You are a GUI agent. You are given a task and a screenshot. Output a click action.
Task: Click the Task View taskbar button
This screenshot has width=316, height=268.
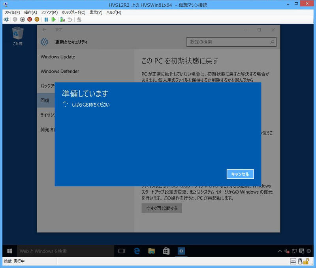[122, 251]
